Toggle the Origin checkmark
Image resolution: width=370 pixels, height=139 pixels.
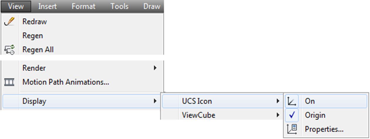click(292, 115)
